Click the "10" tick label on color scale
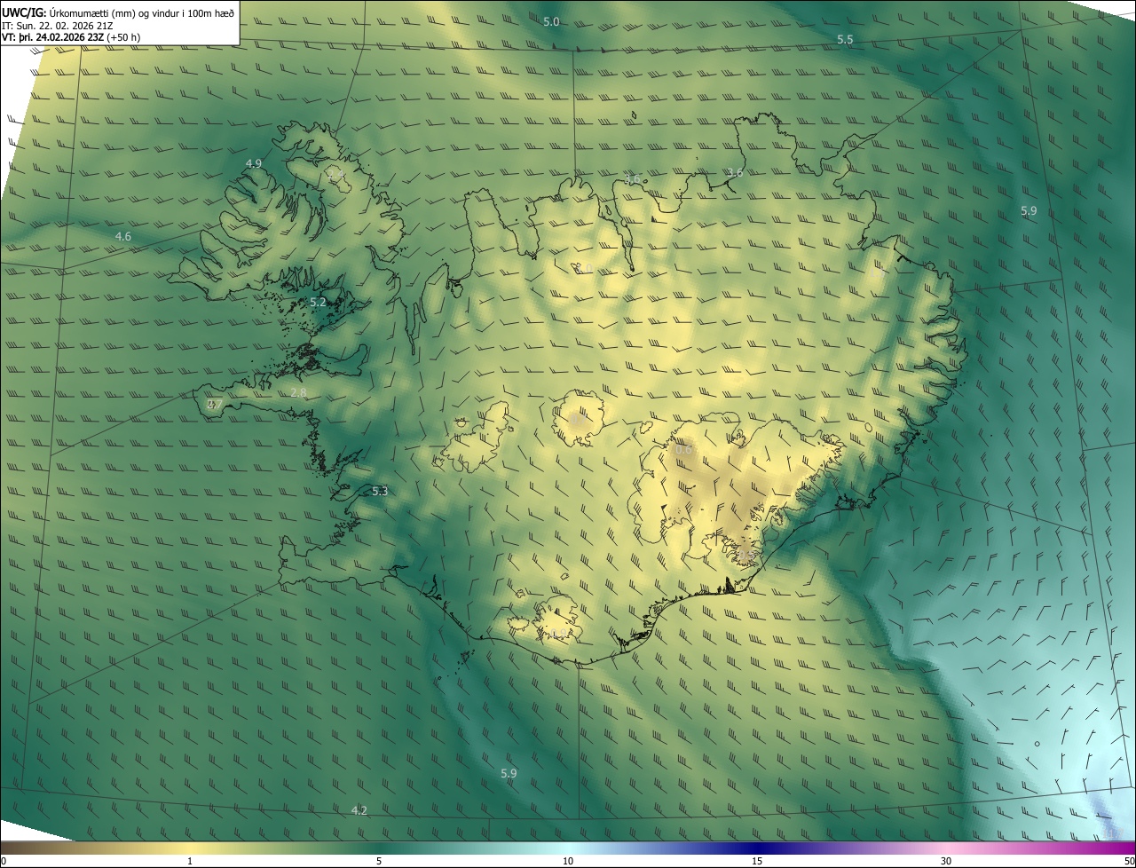Screen dimensions: 1136x868 [568, 861]
